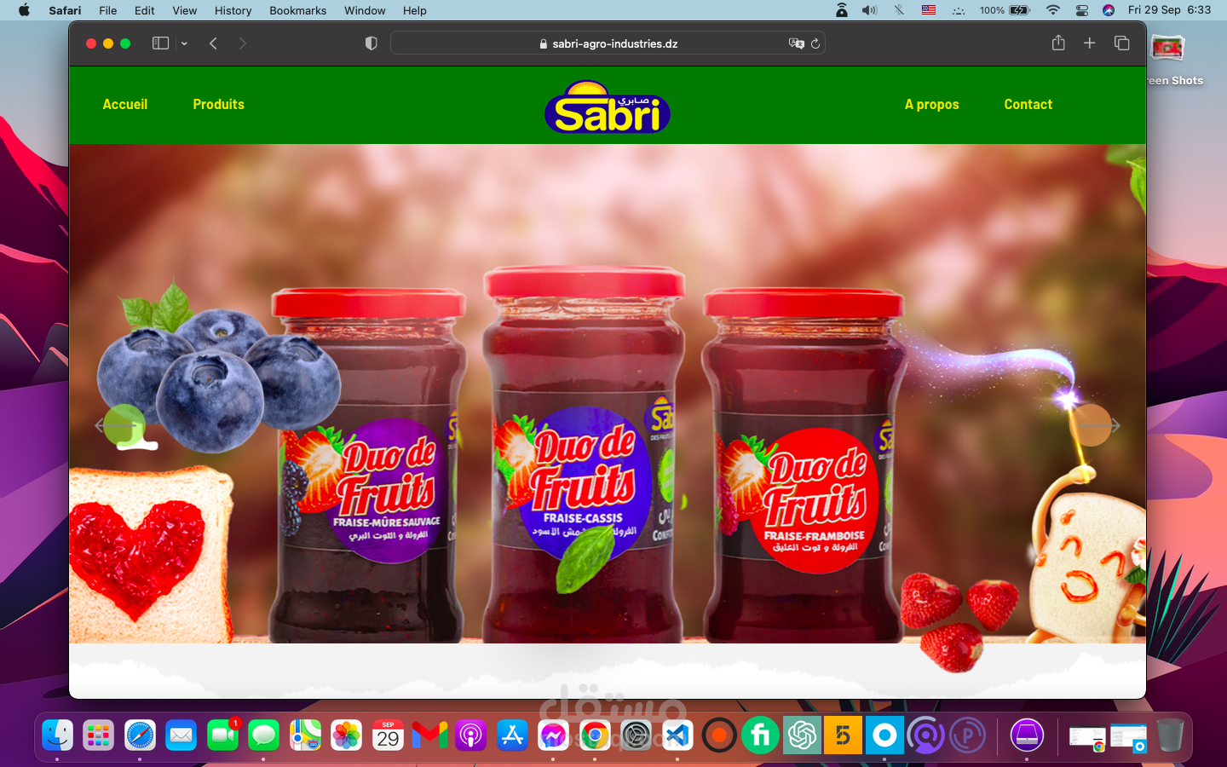Open a new tab with plus
The image size is (1227, 767).
(1089, 43)
